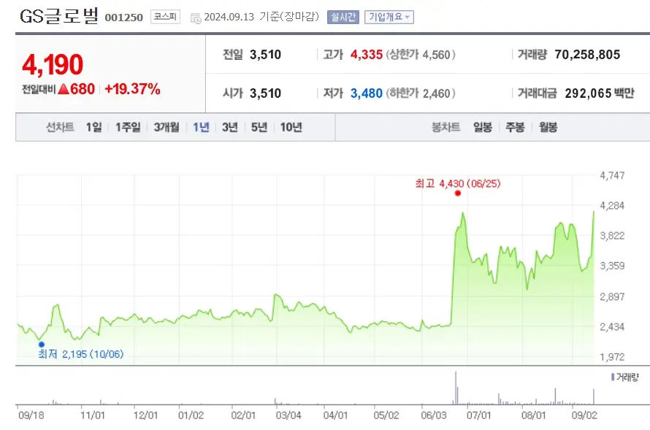Click the 실시간 button
Image resolution: width=650 pixels, height=430 pixels.
343,17
